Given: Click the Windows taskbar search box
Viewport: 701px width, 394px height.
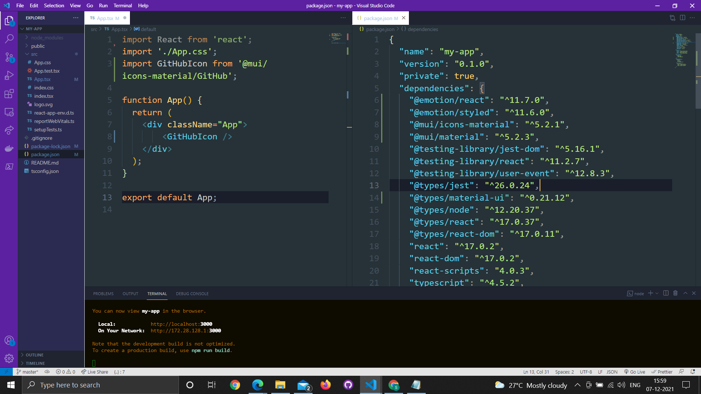Looking at the screenshot, I should pyautogui.click(x=100, y=385).
